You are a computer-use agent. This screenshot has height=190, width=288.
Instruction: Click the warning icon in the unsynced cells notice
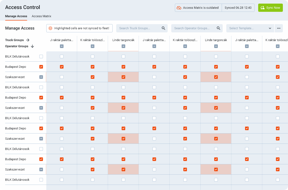click(50, 28)
